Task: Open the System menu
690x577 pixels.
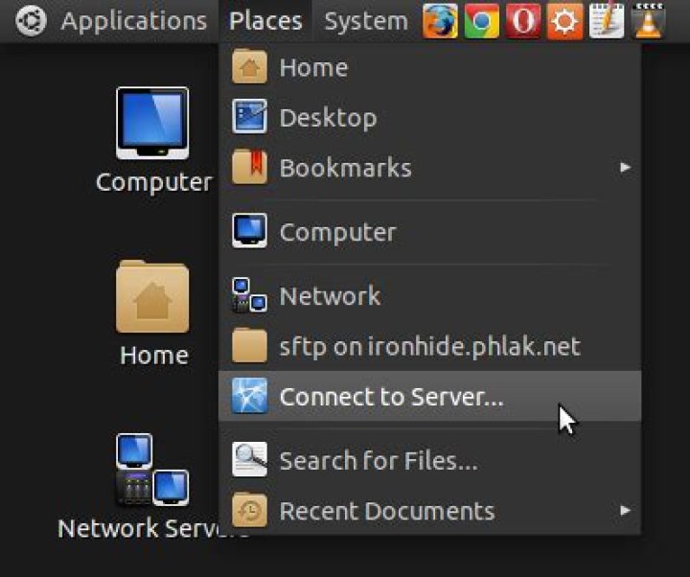Action: click(366, 21)
